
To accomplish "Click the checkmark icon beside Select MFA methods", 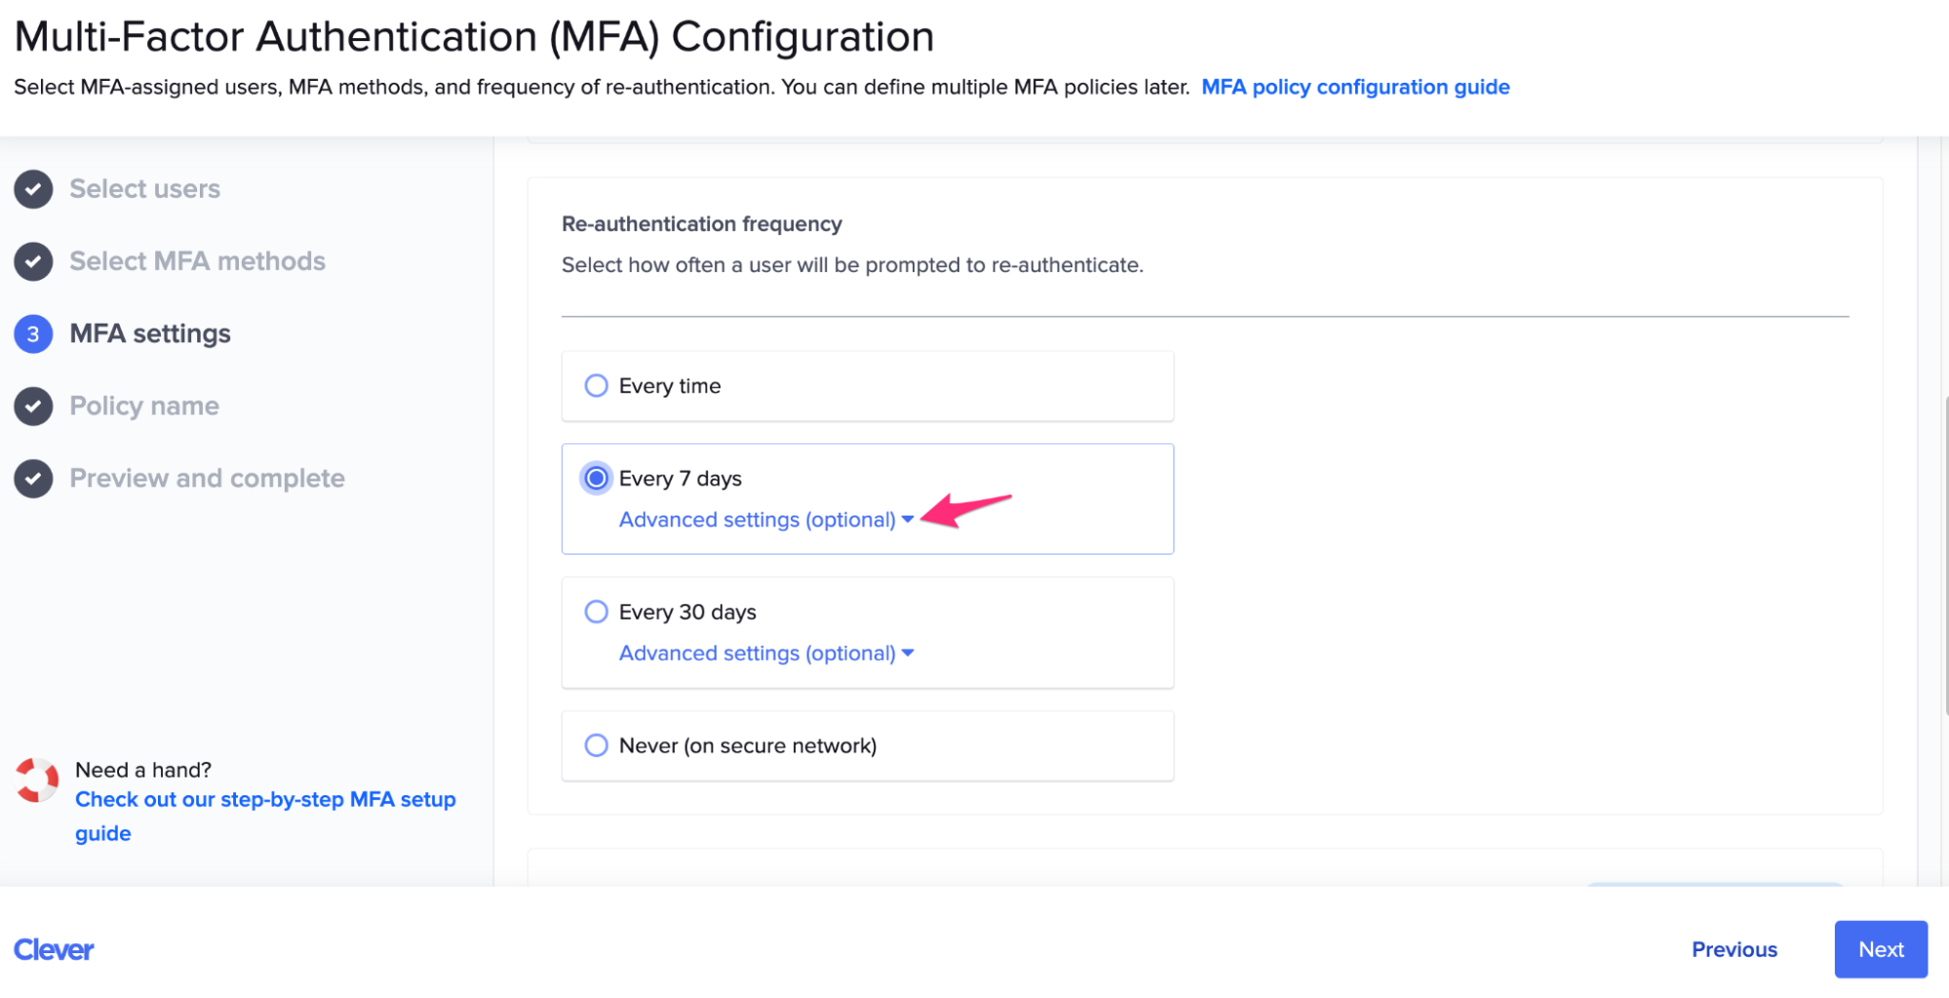I will tap(33, 261).
